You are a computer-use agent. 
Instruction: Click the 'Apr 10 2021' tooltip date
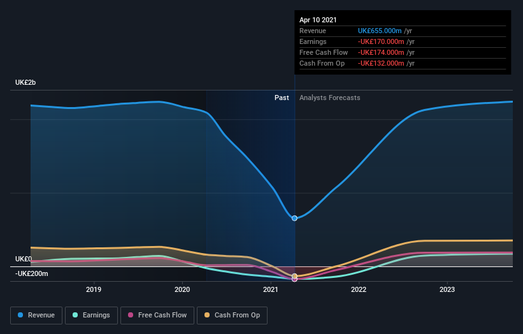(x=318, y=20)
